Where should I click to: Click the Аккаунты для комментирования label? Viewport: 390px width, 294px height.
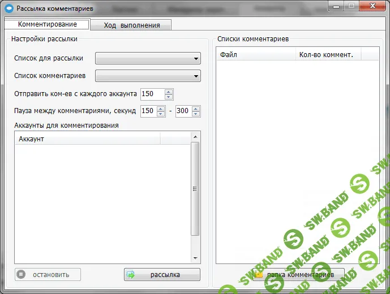(66, 126)
